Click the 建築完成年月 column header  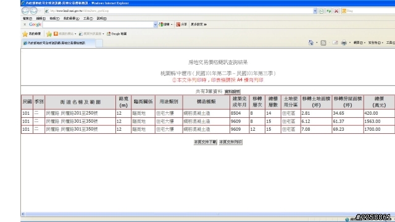click(x=239, y=102)
